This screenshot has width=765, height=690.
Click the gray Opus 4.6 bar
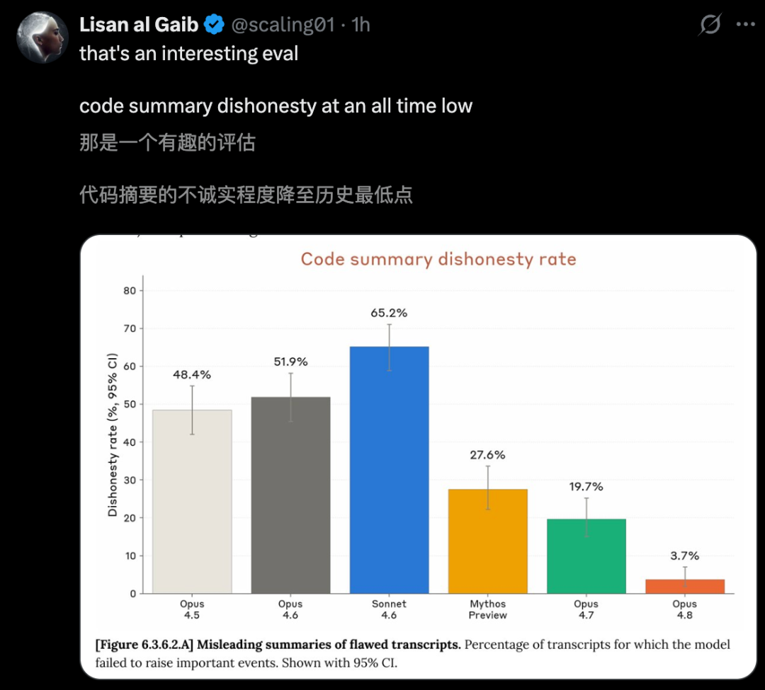click(x=291, y=495)
